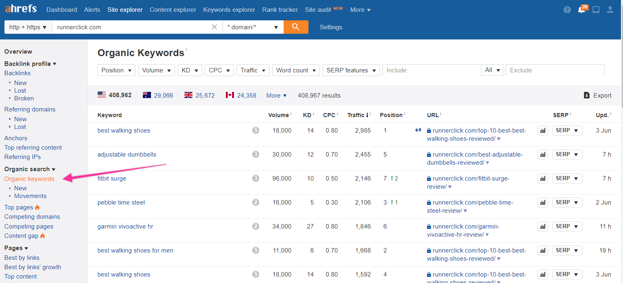The image size is (623, 283).
Task: Open the SERP features filter dropdown
Action: pyautogui.click(x=351, y=70)
